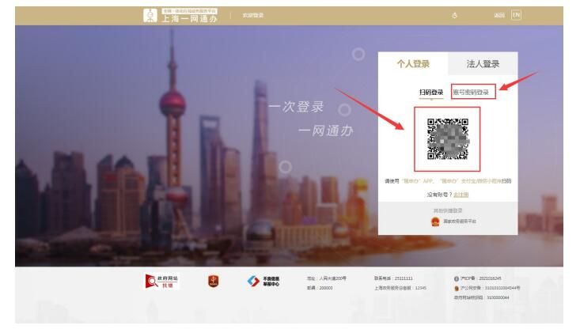Screen dimensions: 580x333
Task: Click the 返回 link in the header
Action: tap(499, 16)
